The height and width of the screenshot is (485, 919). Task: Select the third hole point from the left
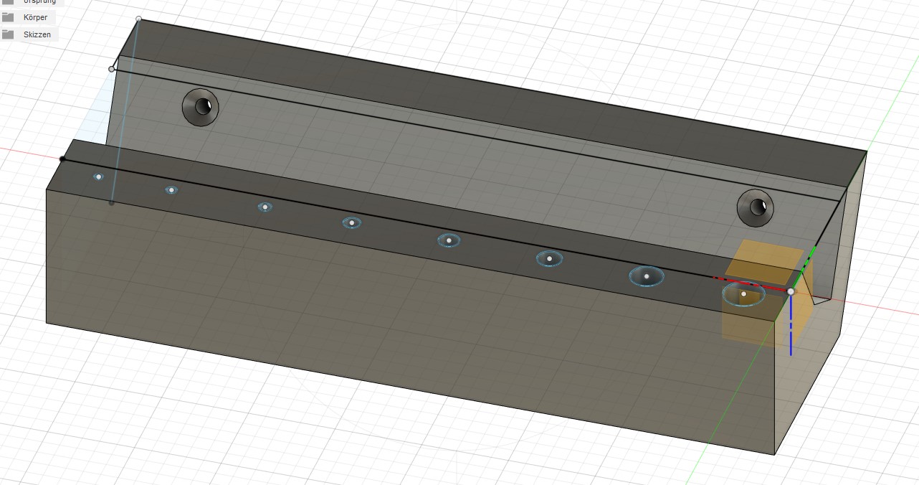(265, 207)
